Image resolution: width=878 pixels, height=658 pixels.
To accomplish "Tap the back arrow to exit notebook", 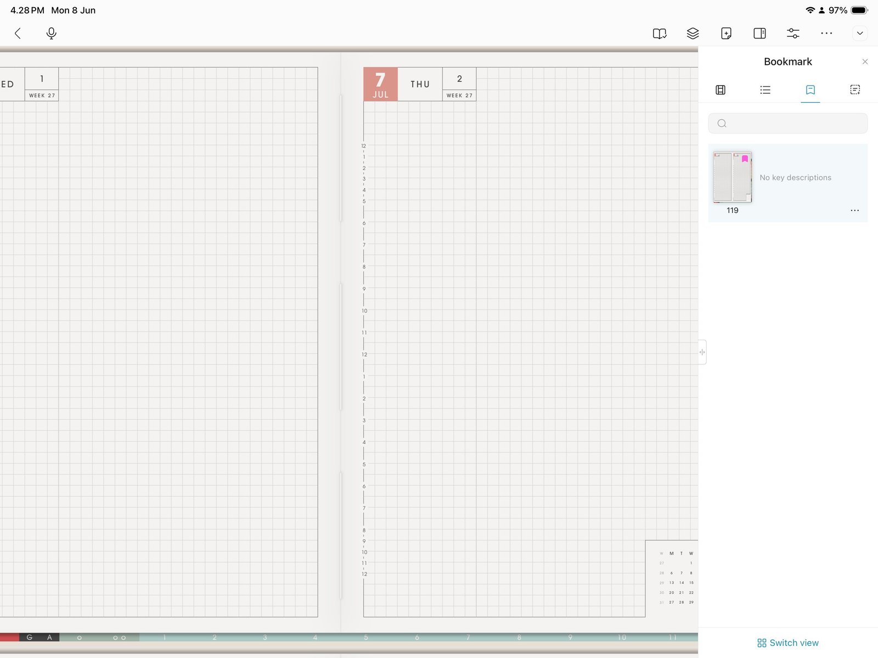I will (18, 33).
